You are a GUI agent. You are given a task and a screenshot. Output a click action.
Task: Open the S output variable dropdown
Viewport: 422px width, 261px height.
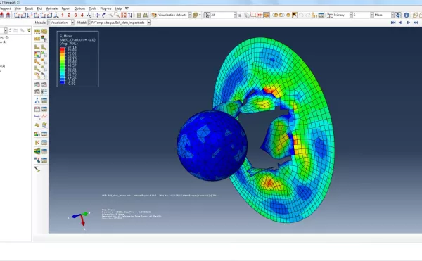(371, 15)
